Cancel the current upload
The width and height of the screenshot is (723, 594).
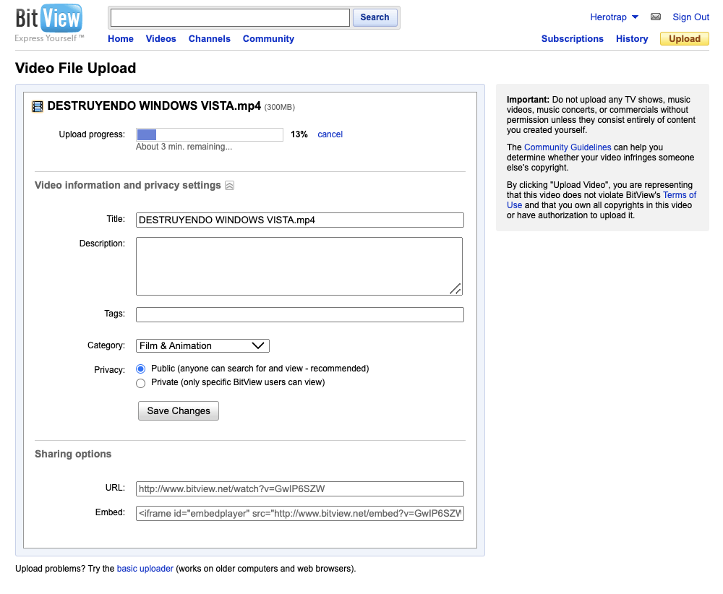pos(330,134)
